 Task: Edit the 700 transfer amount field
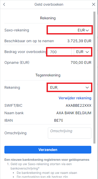[60, 52]
